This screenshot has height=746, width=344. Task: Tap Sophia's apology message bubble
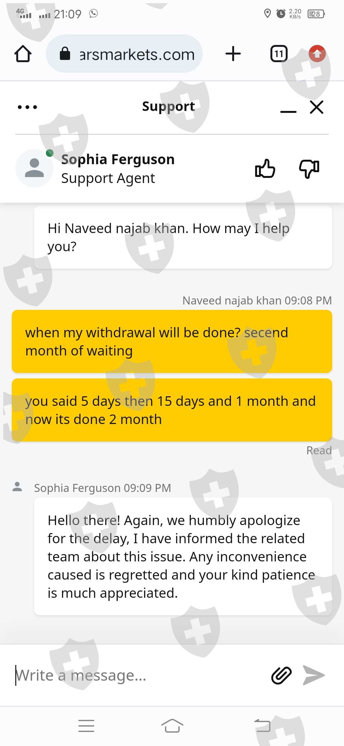tap(183, 557)
